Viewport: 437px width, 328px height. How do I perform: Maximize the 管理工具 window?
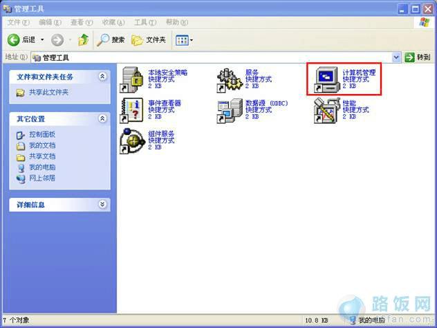pyautogui.click(x=416, y=9)
